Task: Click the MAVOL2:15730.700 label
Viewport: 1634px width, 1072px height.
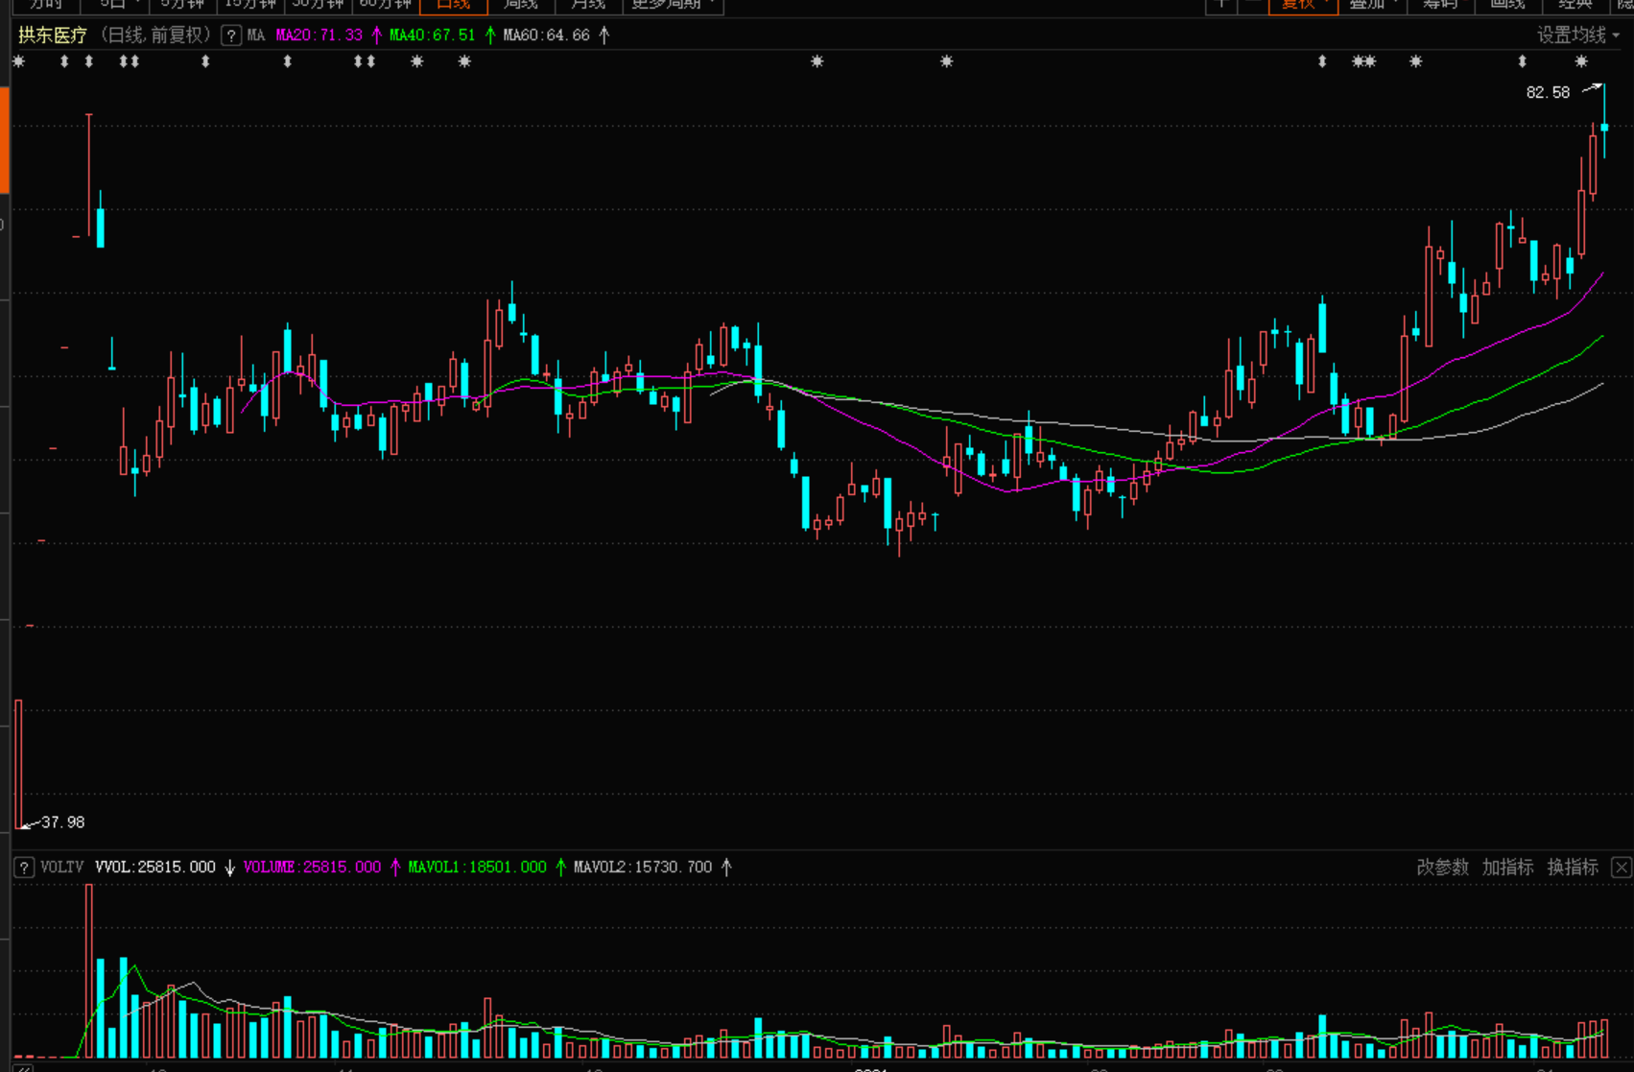Action: click(643, 868)
